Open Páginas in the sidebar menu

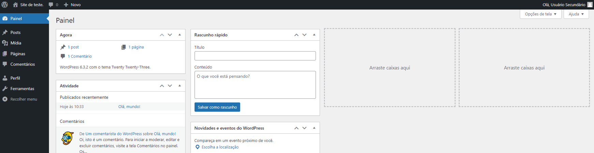[x=25, y=54]
